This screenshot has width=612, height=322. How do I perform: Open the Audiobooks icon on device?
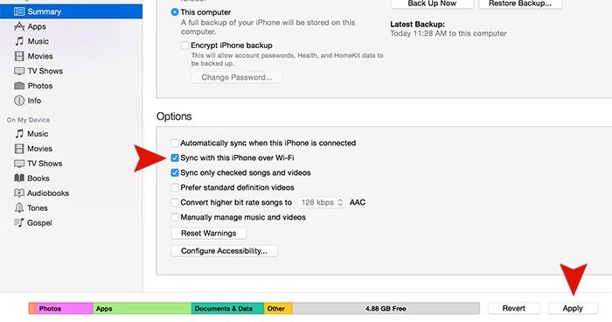coord(19,193)
